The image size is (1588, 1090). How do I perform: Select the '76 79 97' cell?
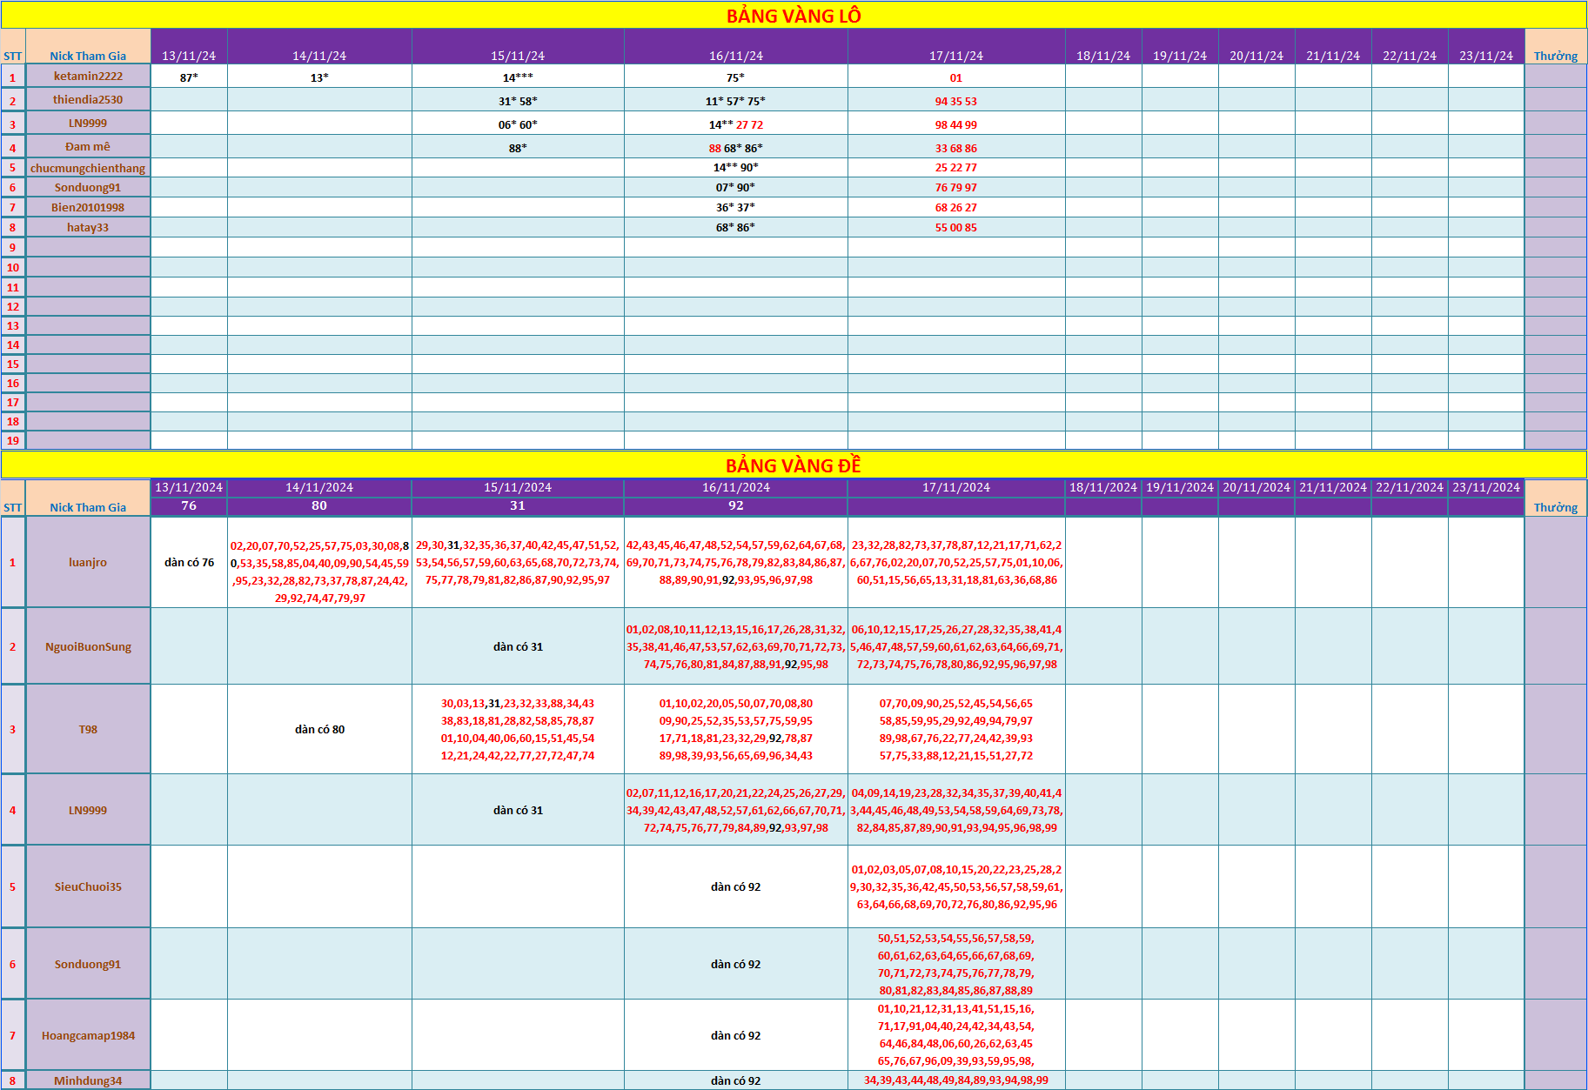pos(956,187)
